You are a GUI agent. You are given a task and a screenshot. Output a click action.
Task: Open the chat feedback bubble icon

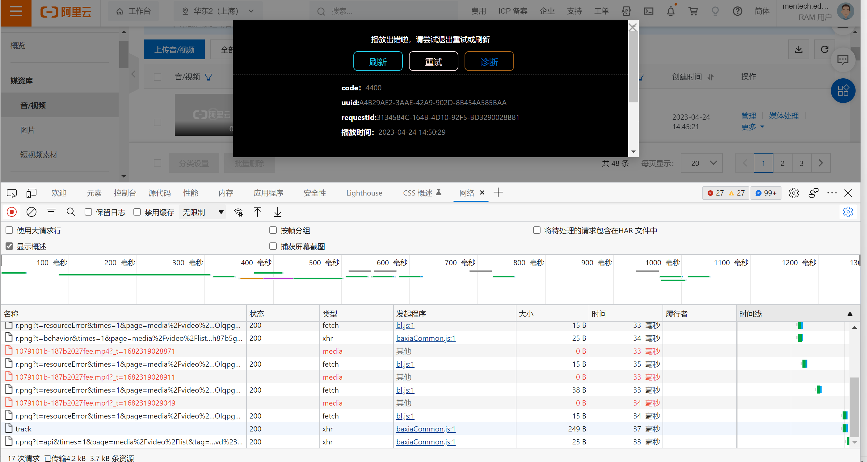(x=843, y=60)
